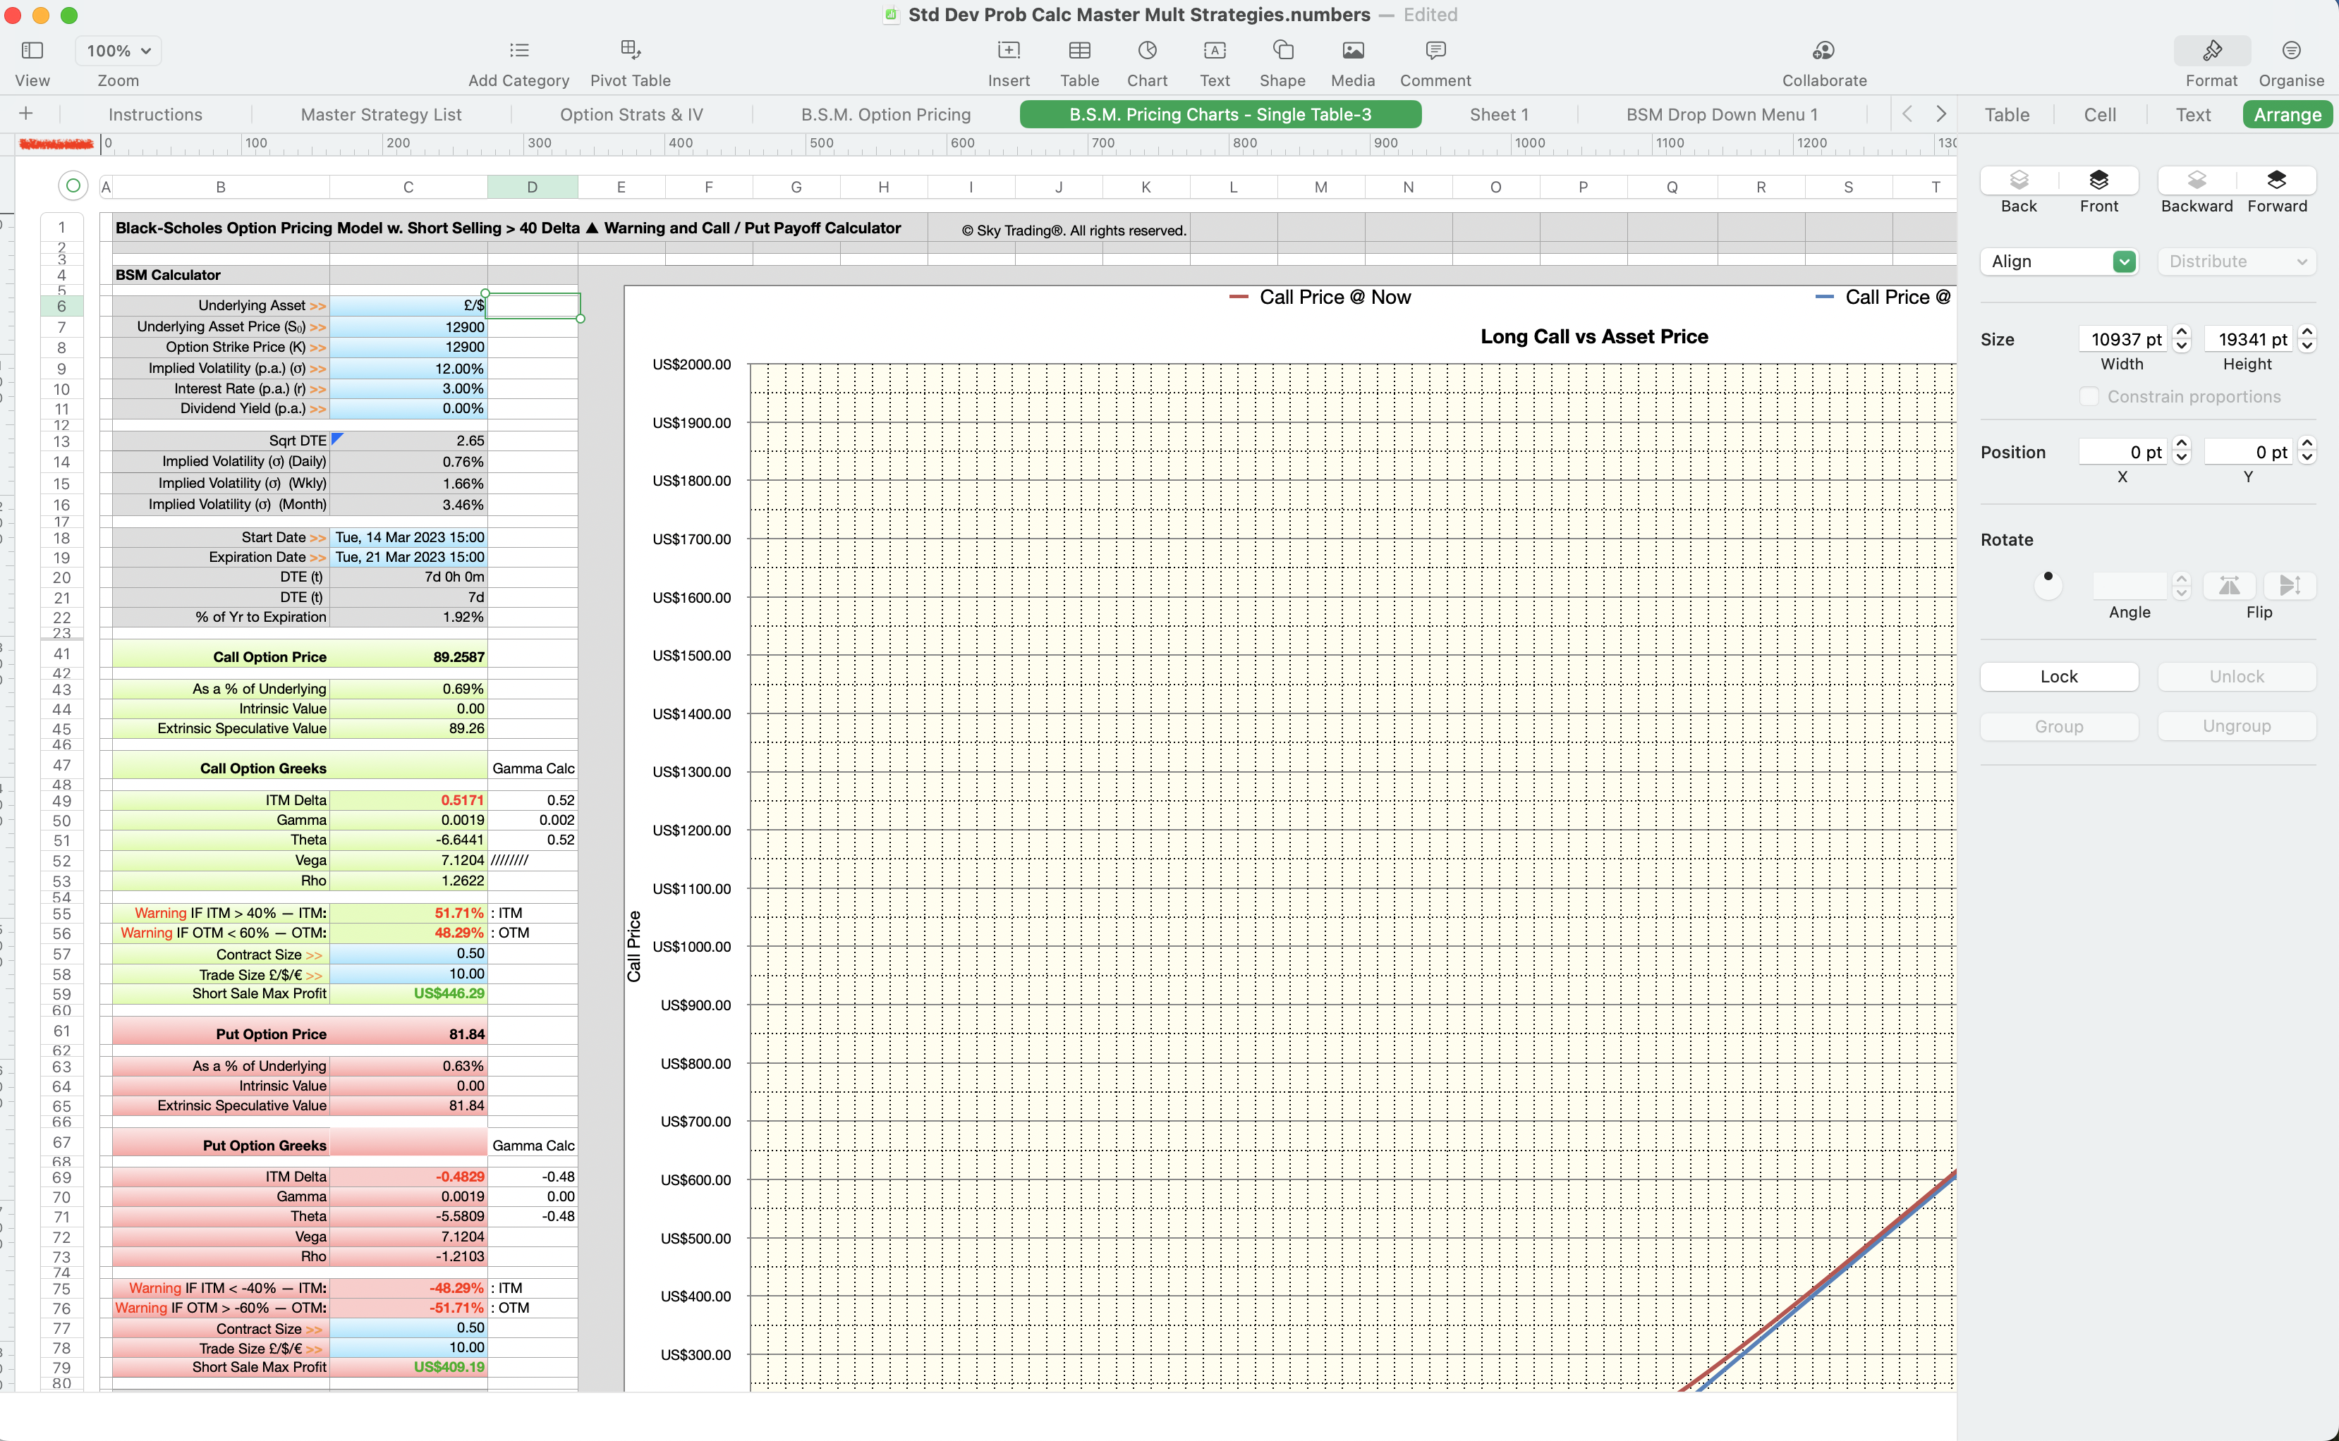Open the Insert toolbar menu icon

(x=1008, y=51)
